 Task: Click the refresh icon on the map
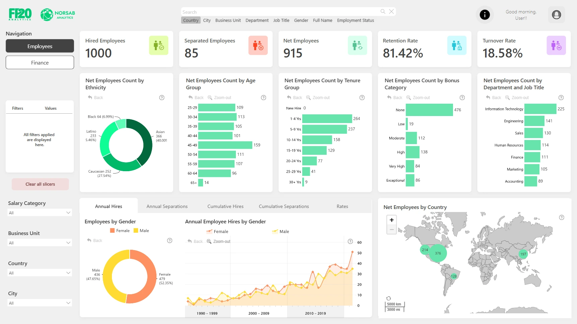click(x=389, y=298)
